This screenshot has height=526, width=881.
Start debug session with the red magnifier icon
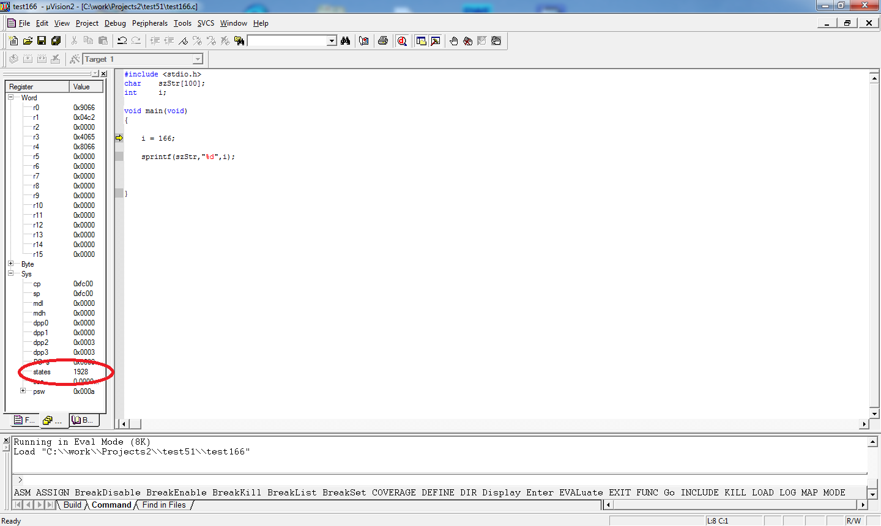(x=402, y=41)
